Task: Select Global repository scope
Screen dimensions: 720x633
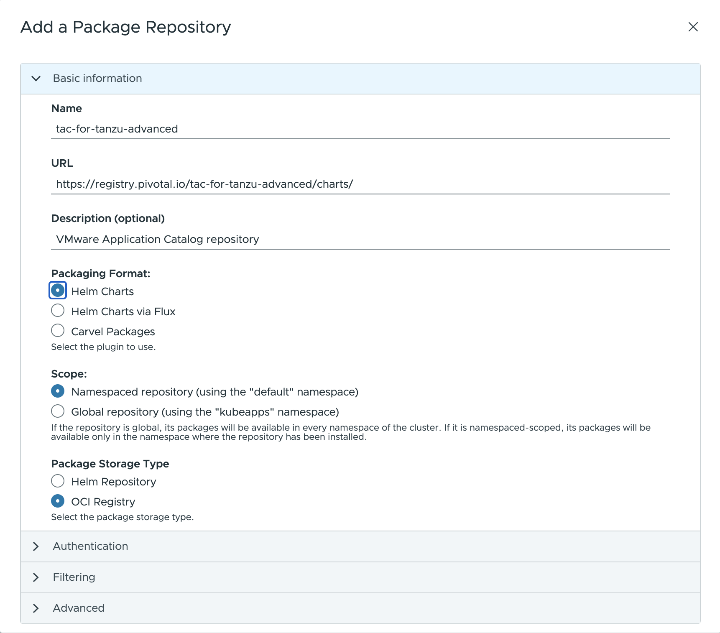Action: click(58, 411)
